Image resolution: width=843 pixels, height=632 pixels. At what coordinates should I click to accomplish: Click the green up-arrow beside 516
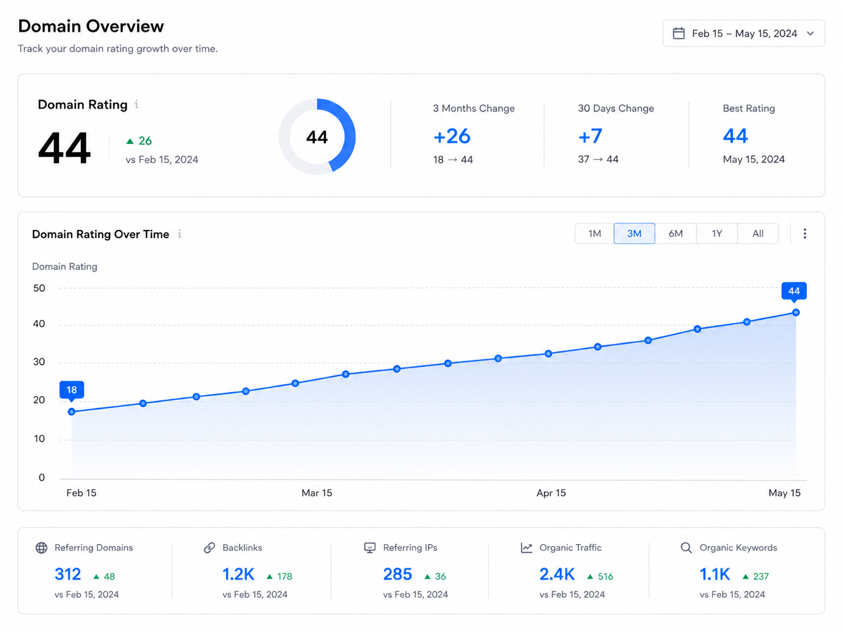590,576
